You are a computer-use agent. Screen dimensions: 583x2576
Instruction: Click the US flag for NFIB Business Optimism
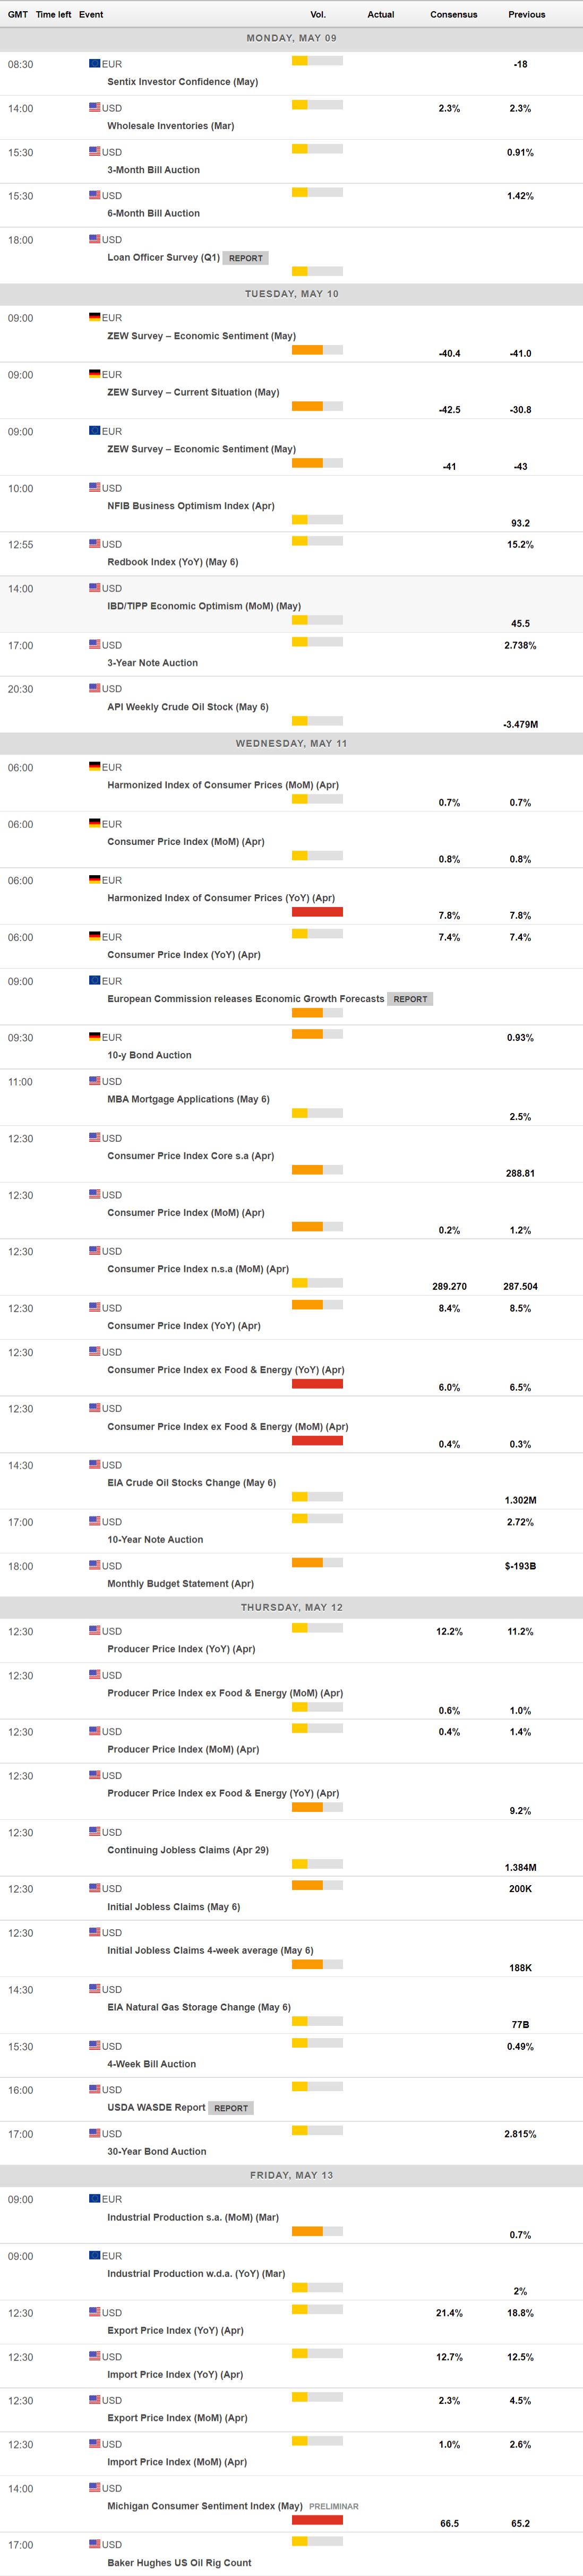94,488
